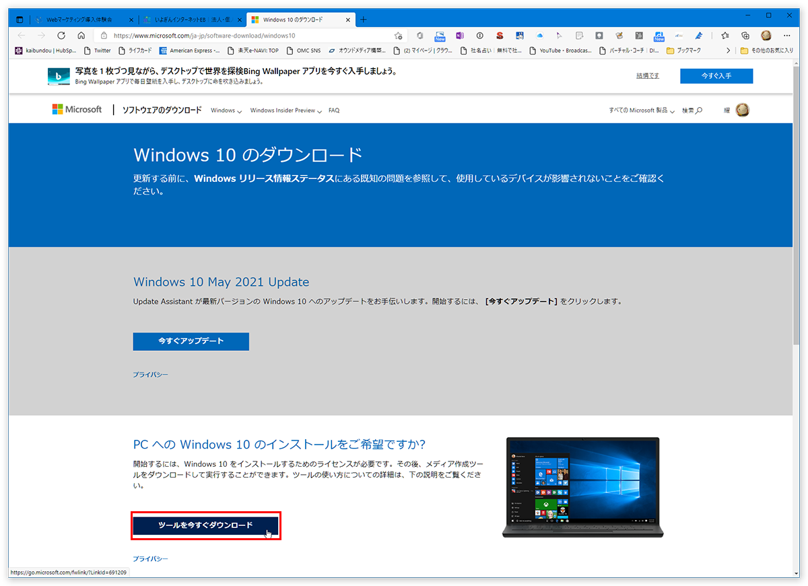Click the Windows 10 May 2021 Update heading
808x586 pixels.
pos(222,282)
